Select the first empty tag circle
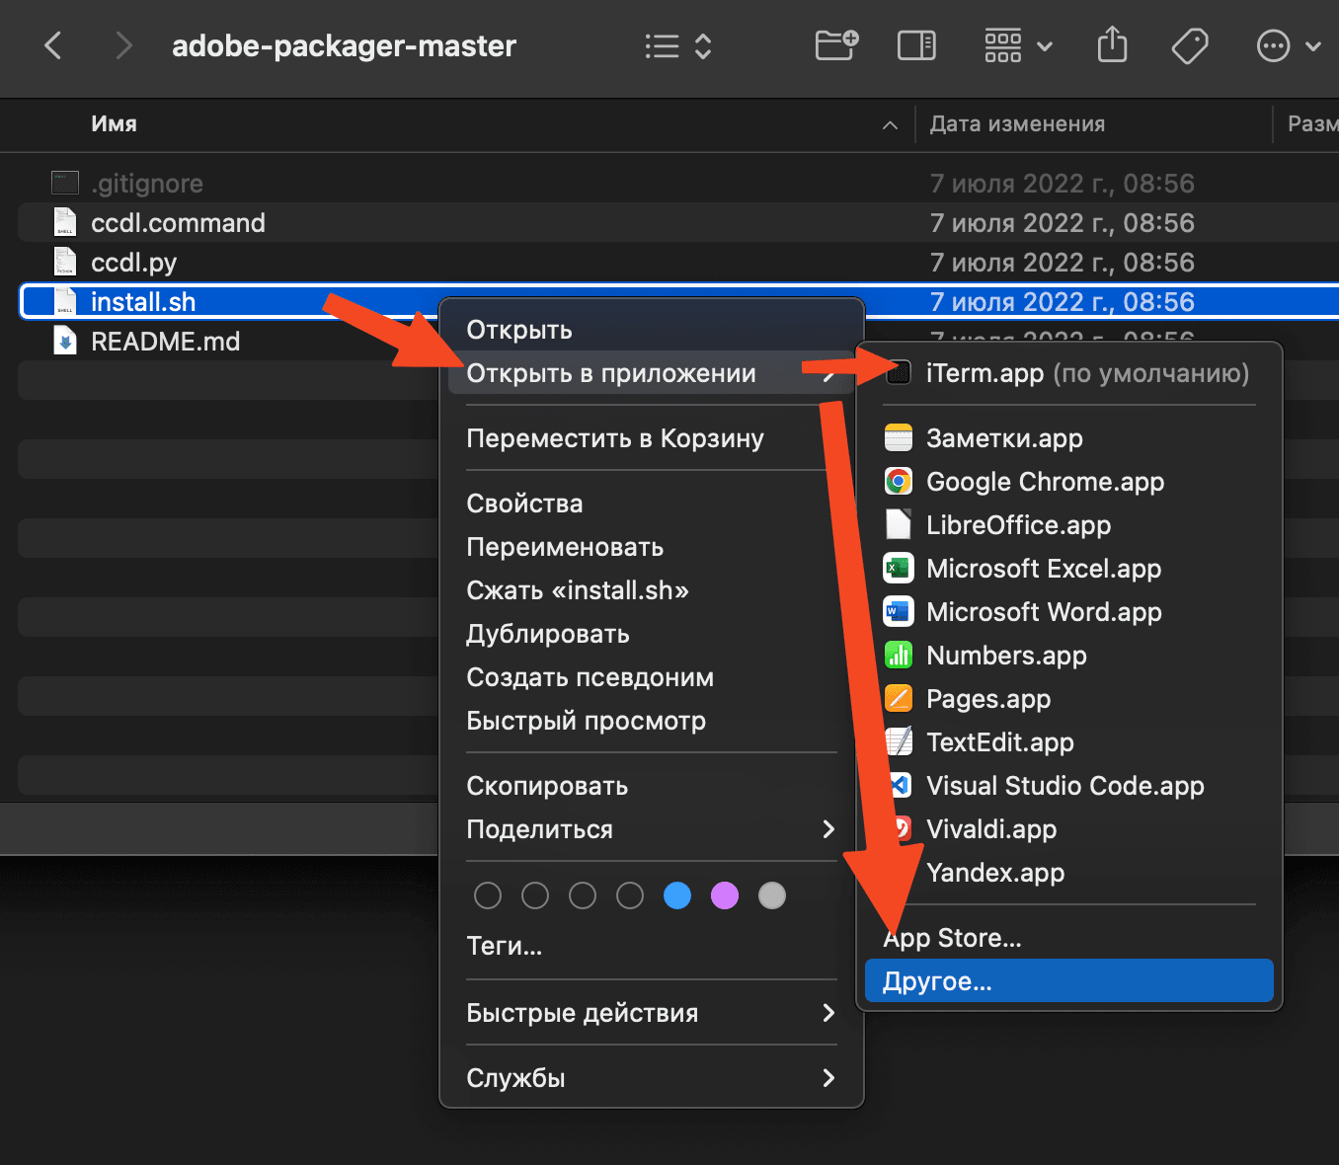 488,895
